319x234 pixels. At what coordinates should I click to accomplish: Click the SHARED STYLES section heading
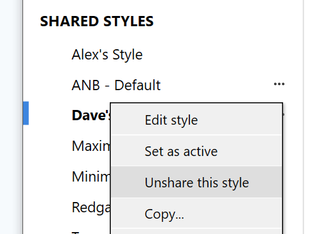[97, 21]
